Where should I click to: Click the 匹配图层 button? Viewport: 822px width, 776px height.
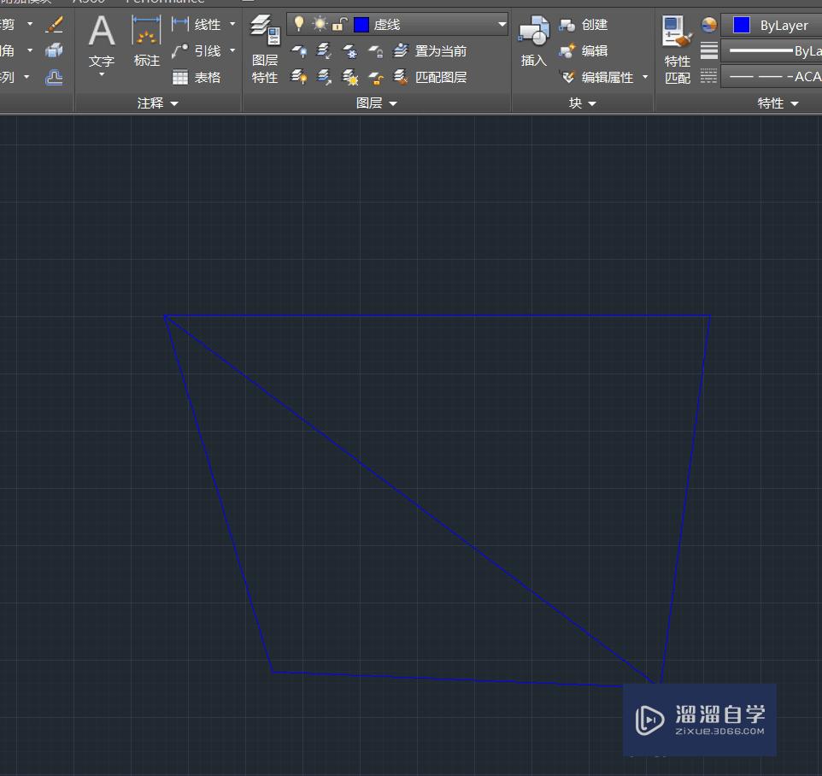[435, 77]
